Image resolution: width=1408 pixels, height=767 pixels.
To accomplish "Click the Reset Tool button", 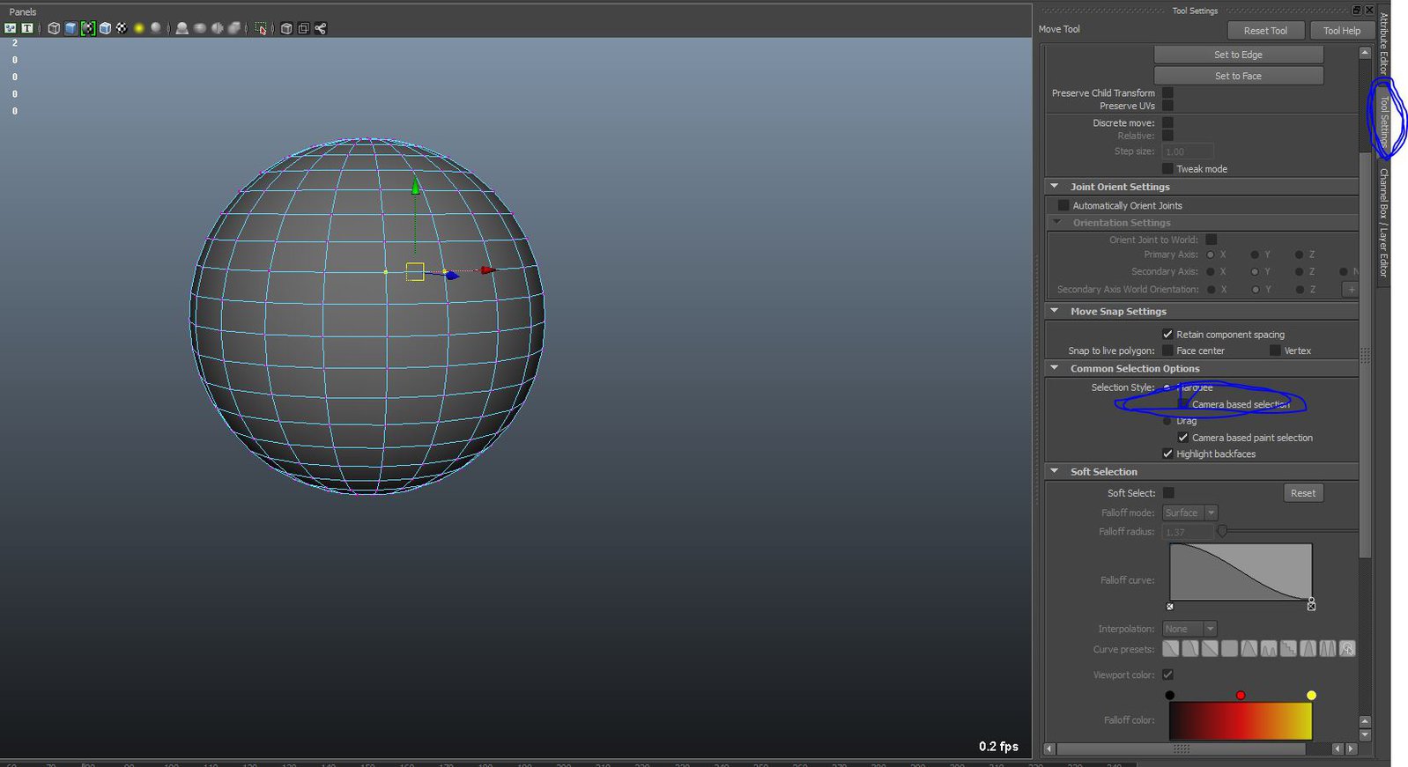I will pos(1264,30).
